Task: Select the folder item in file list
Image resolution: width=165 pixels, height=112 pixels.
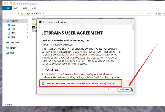Action: 33,24
